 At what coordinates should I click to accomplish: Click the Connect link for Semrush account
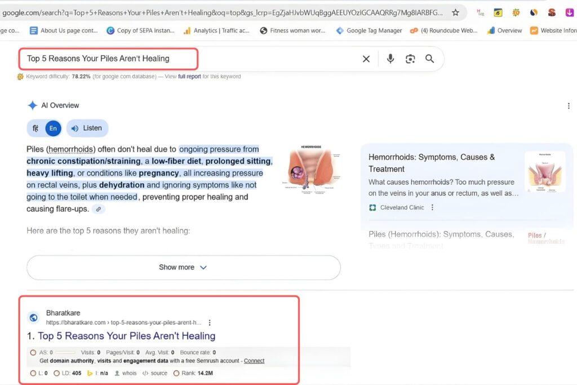[253, 360]
